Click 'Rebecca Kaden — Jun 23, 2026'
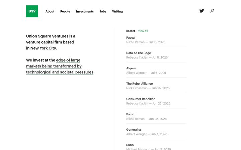 click(148, 103)
